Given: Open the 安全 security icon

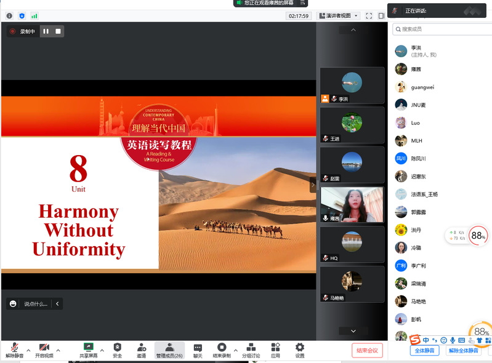Looking at the screenshot, I should [117, 350].
